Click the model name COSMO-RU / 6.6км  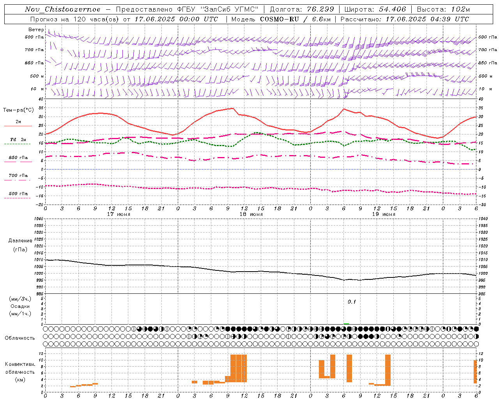point(296,19)
